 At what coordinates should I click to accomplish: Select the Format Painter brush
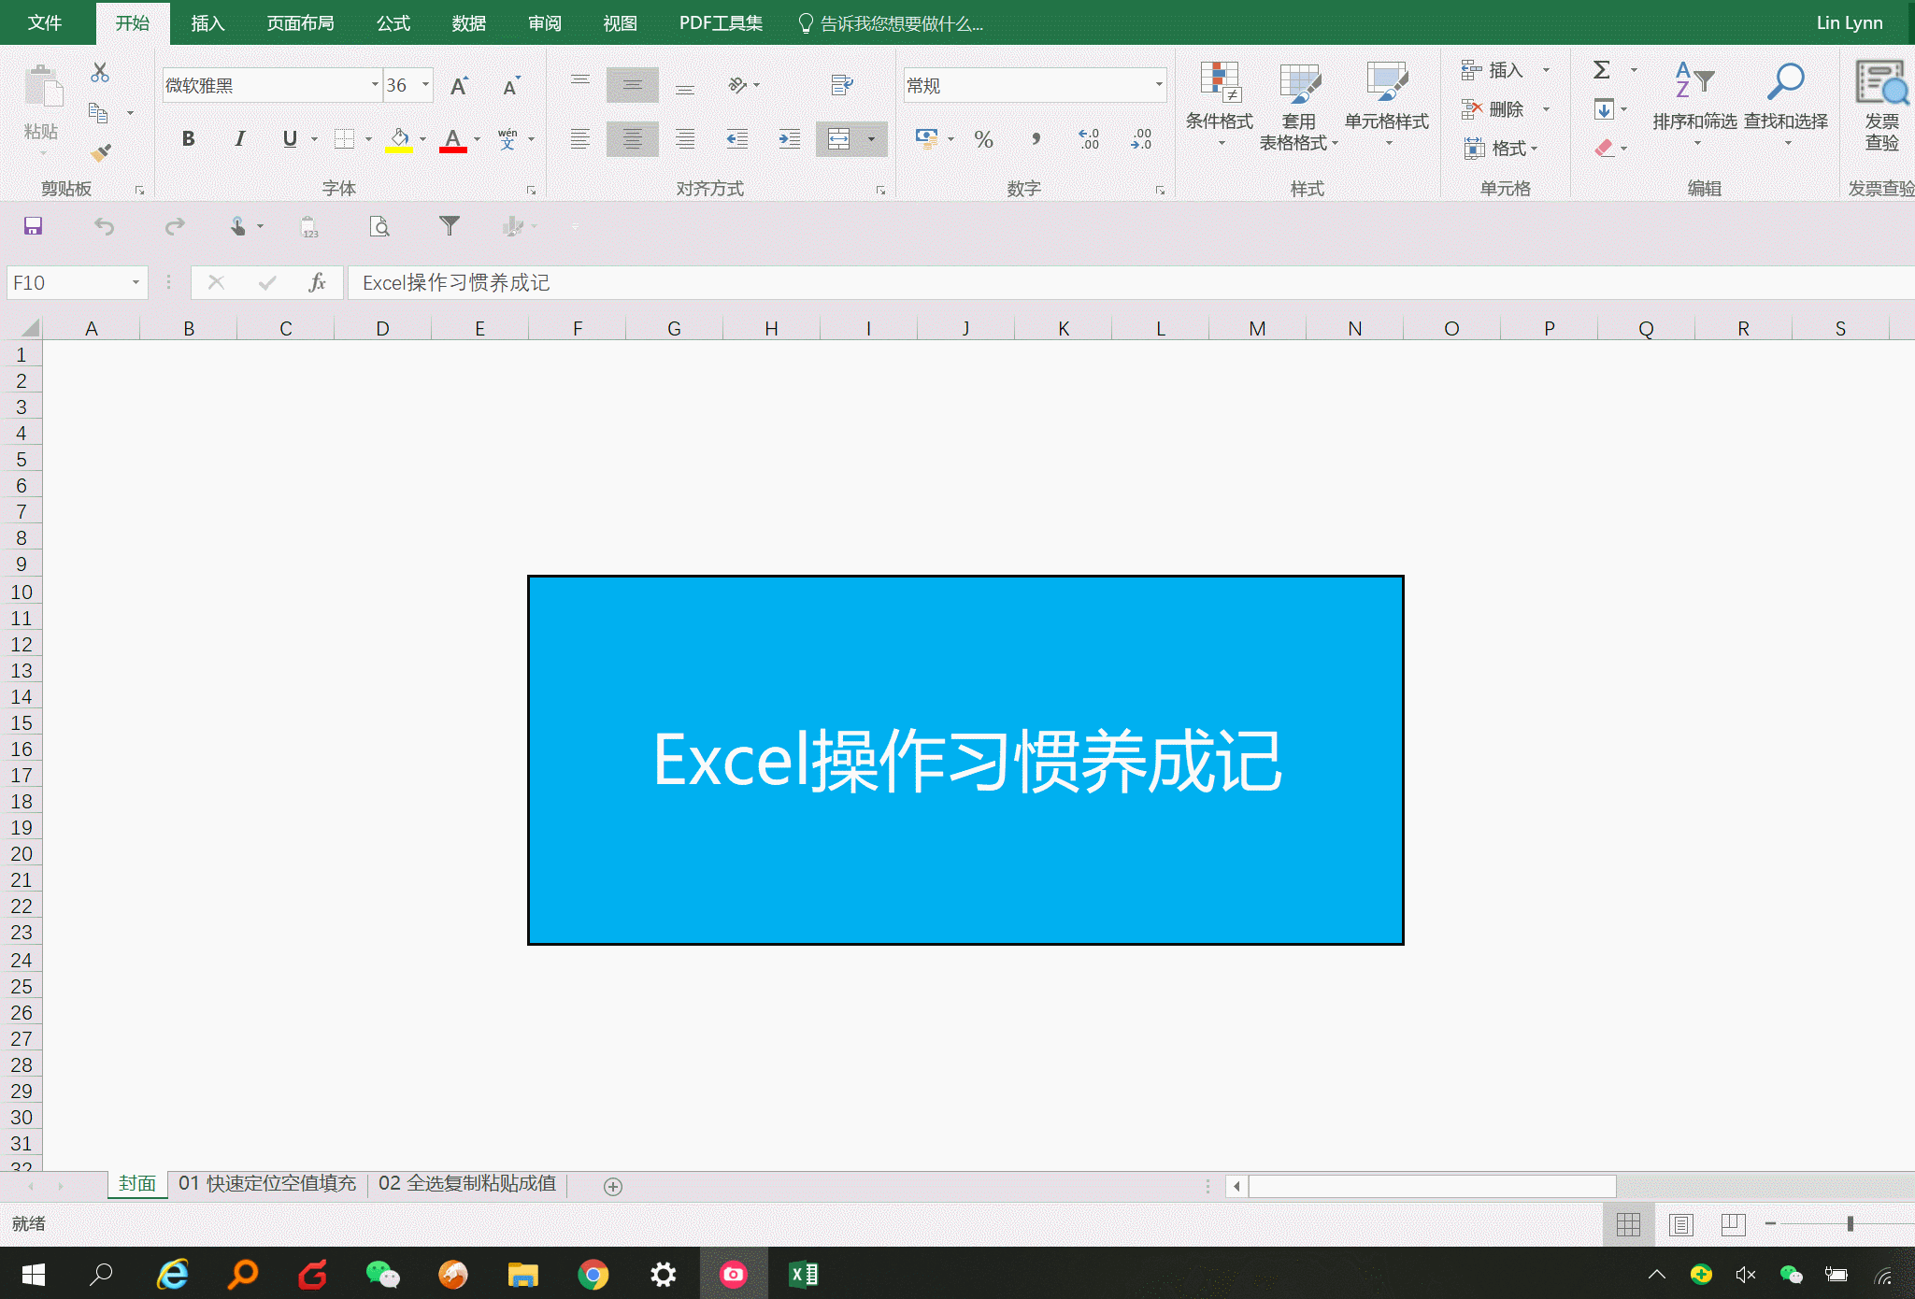click(100, 152)
